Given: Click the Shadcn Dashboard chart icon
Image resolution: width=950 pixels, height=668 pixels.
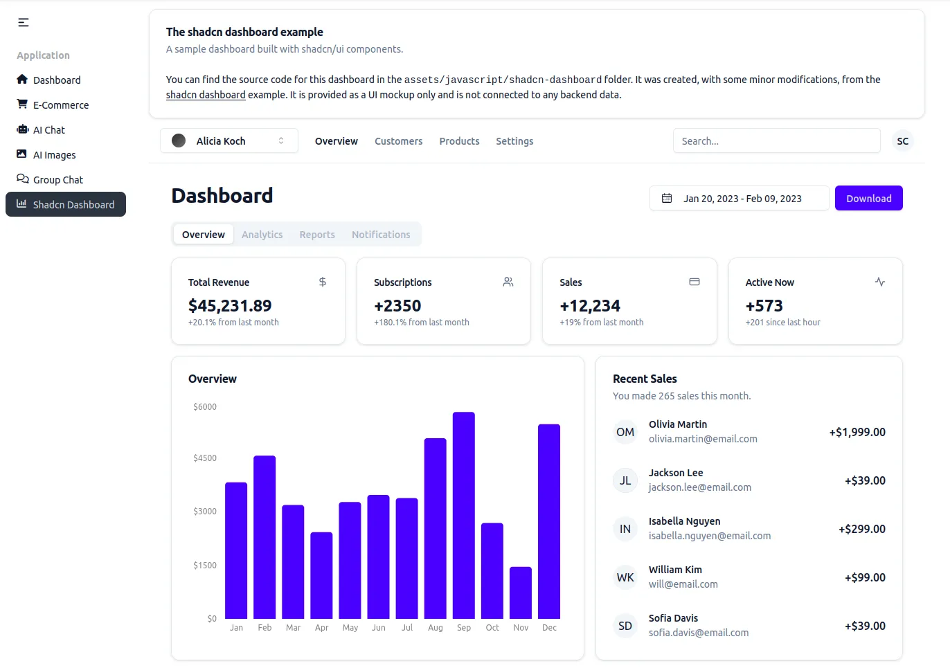Looking at the screenshot, I should click(x=21, y=204).
